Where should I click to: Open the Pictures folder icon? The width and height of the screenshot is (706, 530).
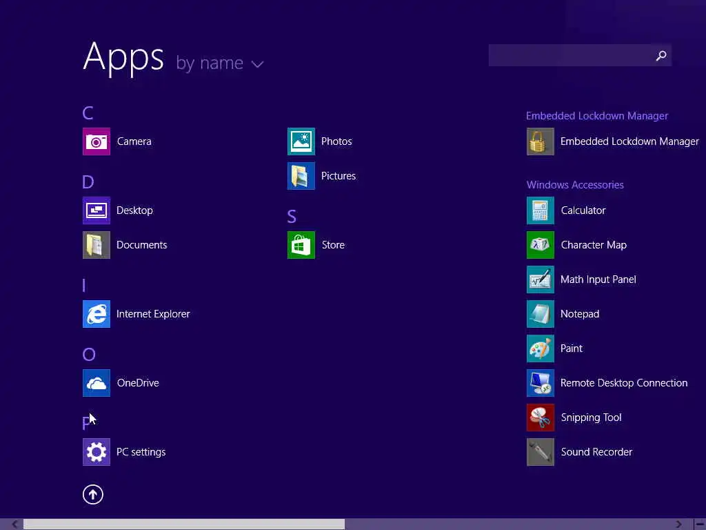click(x=301, y=176)
